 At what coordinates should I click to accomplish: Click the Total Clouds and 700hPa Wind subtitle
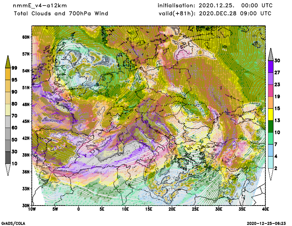61,14
